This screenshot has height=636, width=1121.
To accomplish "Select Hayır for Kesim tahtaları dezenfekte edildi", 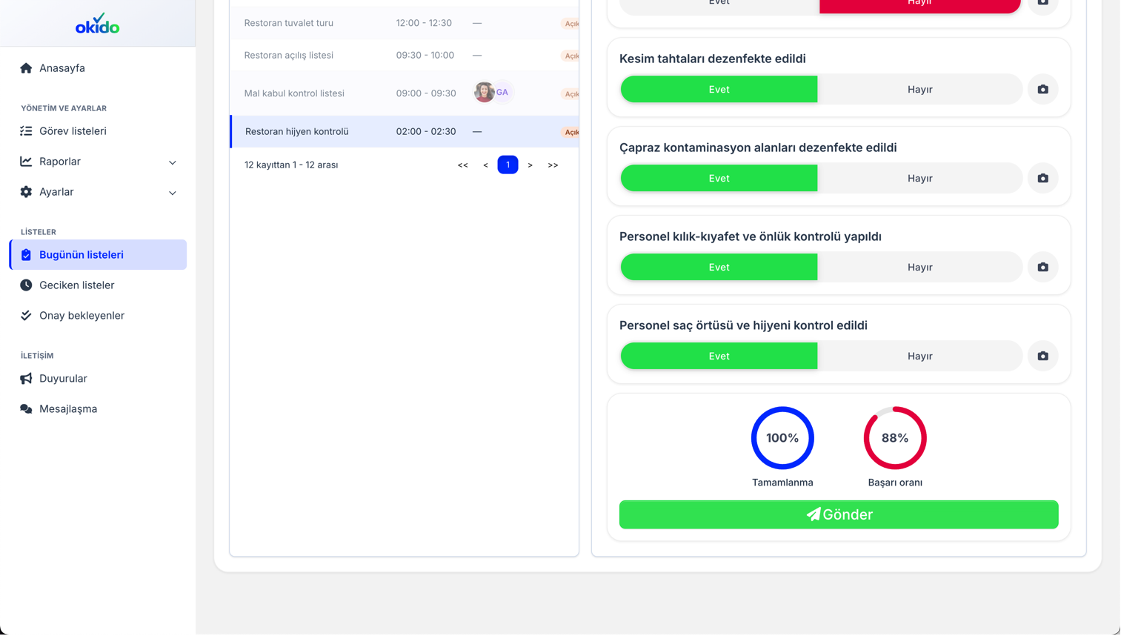I will [x=919, y=89].
